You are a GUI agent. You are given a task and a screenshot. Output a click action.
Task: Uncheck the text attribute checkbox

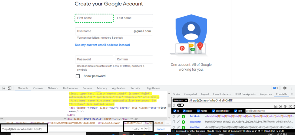click(x=236, y=111)
